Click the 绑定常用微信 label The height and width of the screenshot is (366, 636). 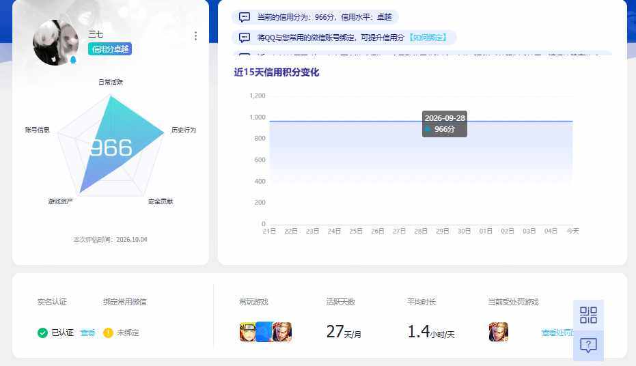coord(125,302)
